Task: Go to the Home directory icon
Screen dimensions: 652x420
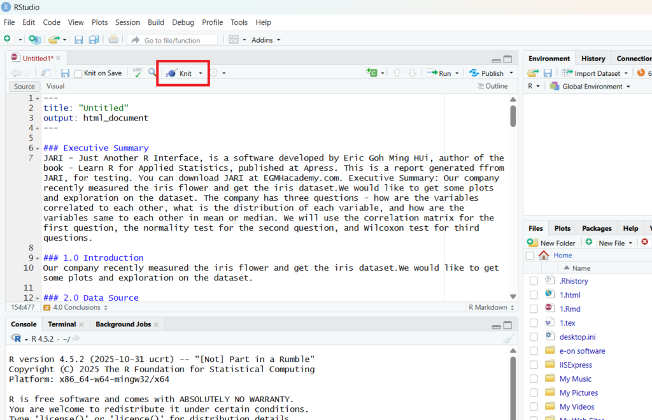Action: pos(544,255)
